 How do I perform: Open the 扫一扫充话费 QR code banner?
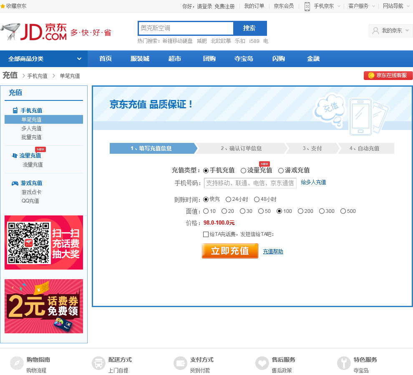click(44, 242)
